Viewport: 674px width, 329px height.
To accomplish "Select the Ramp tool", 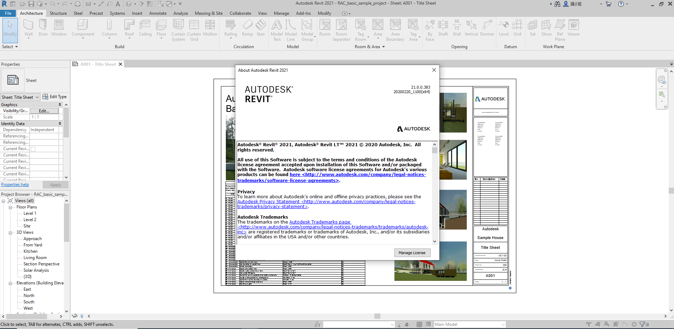I will tap(247, 28).
